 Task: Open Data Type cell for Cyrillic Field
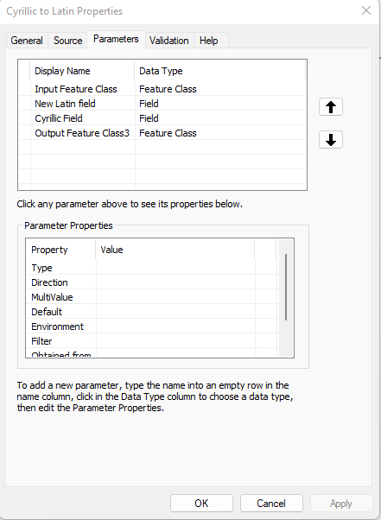click(x=220, y=118)
